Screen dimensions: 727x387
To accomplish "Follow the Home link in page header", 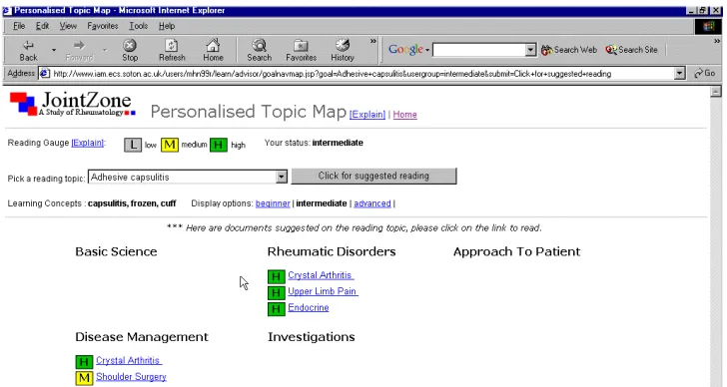I will coord(404,115).
